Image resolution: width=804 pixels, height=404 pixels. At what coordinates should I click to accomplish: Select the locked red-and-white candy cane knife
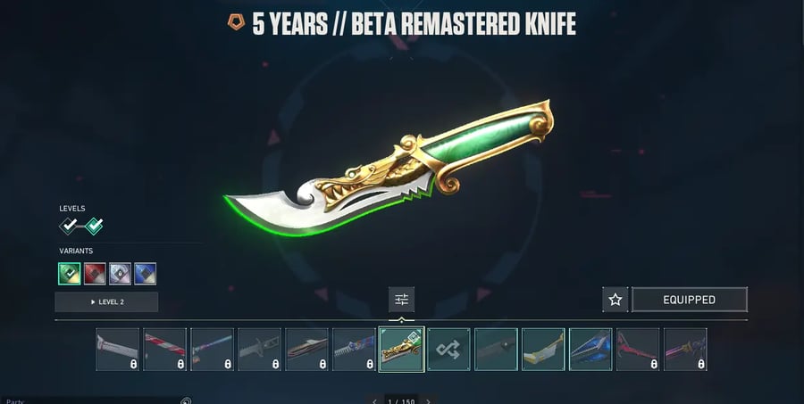pyautogui.click(x=164, y=350)
